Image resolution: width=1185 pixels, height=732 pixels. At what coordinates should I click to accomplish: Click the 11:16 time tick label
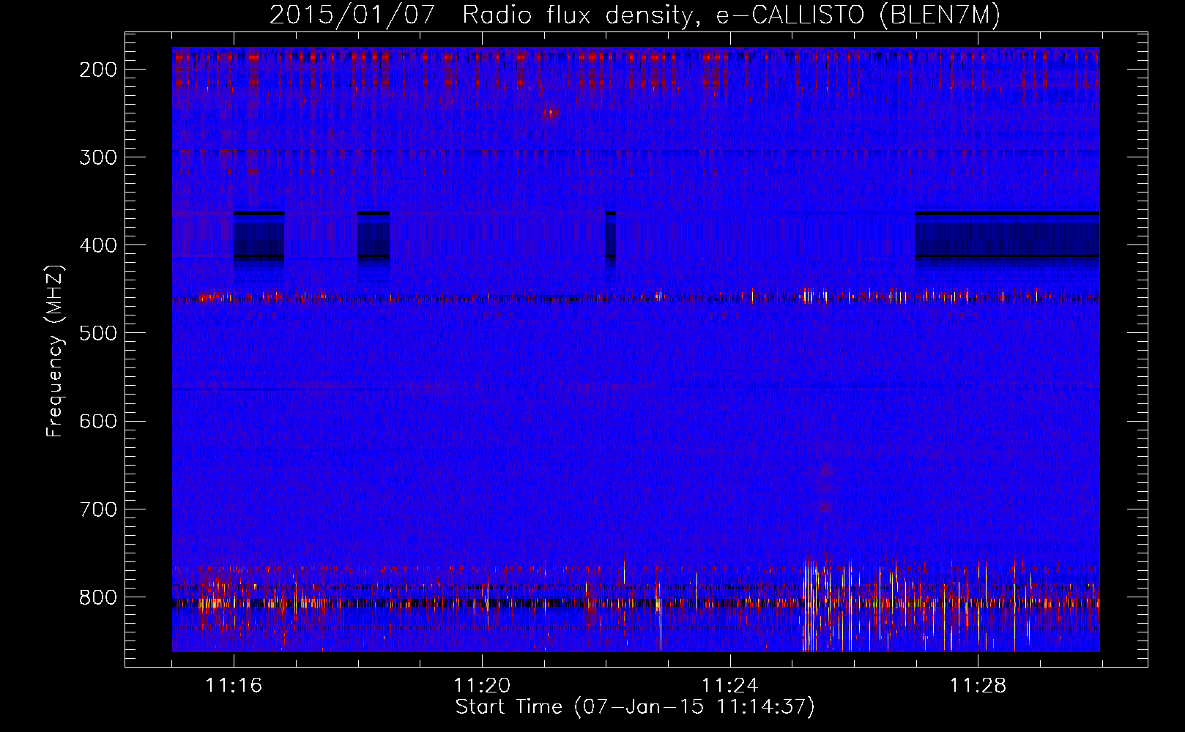pos(234,685)
